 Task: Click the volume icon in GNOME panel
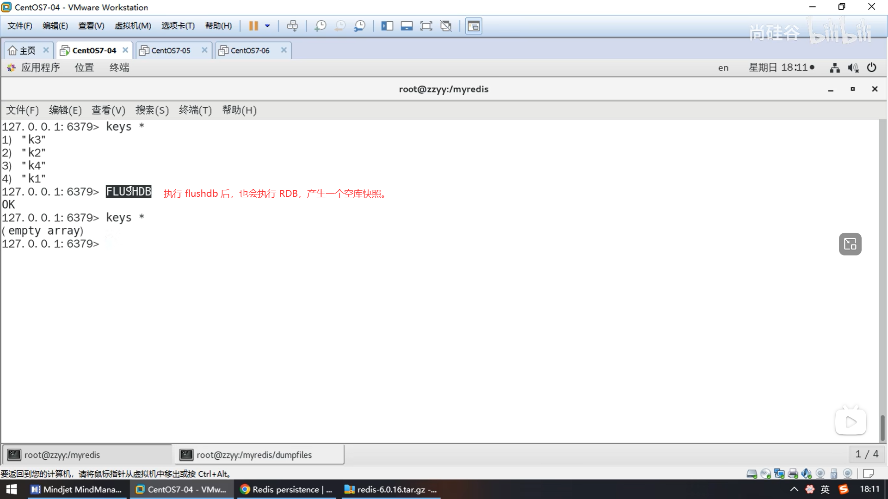tap(853, 68)
